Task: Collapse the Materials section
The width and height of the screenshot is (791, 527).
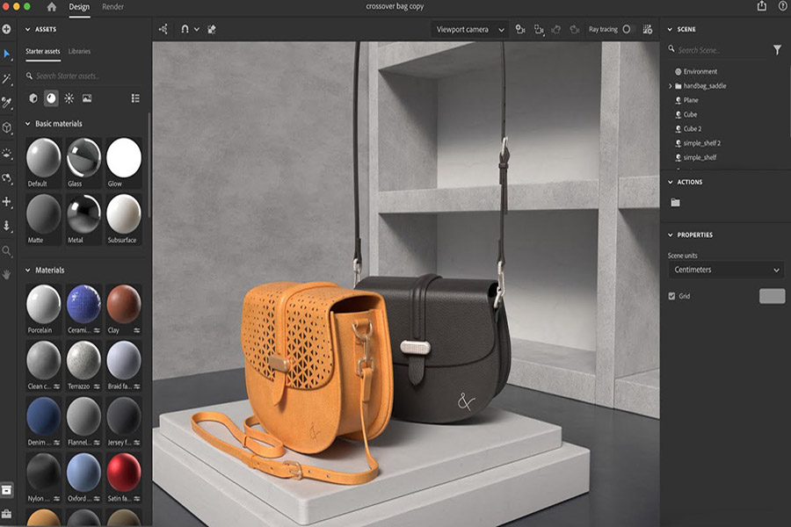Action: 28,271
